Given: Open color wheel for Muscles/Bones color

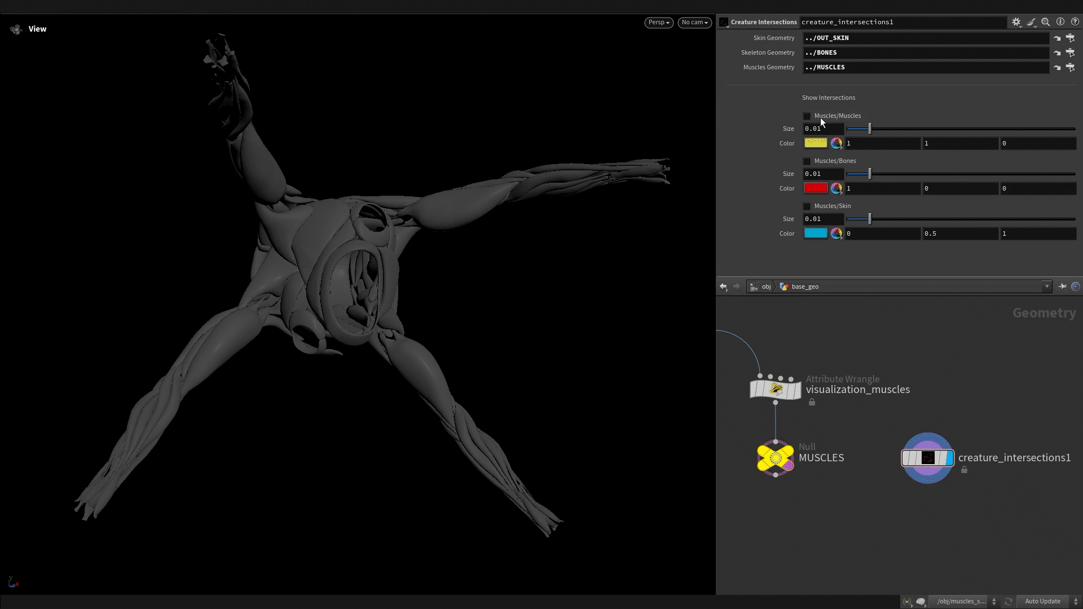Looking at the screenshot, I should [837, 188].
